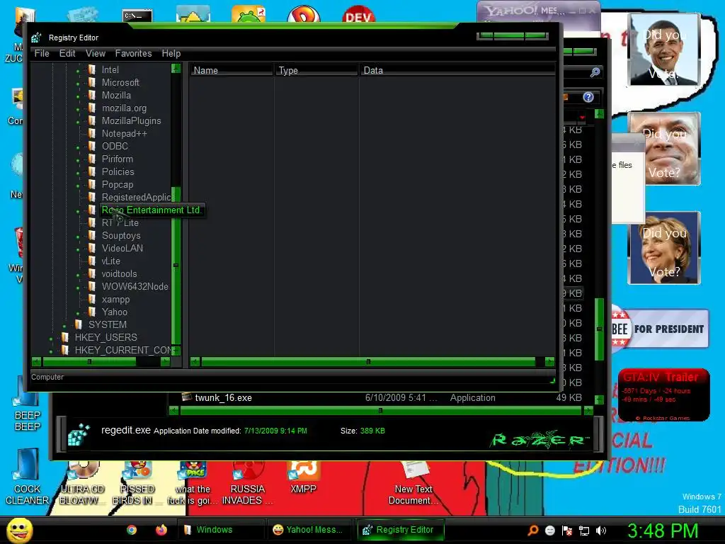Image resolution: width=725 pixels, height=544 pixels.
Task: Click the regedit.exe icon in details pane
Action: pyautogui.click(x=79, y=434)
